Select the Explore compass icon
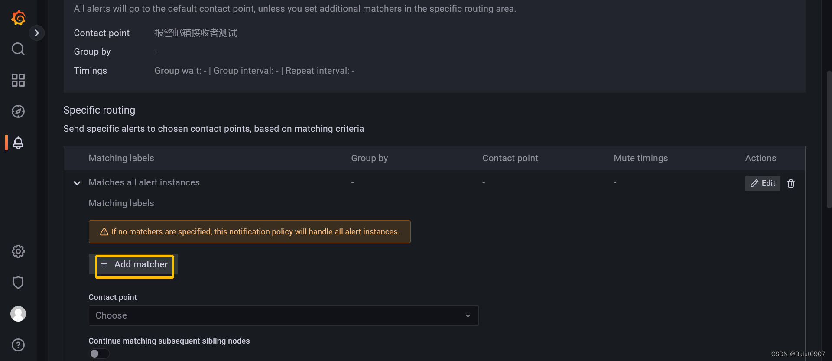 (18, 111)
